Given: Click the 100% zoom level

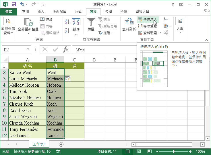Looking at the screenshot, I should click(200, 152).
